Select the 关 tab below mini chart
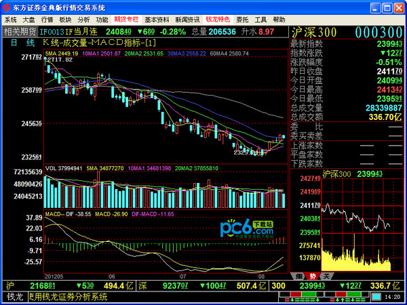This screenshot has width=407, height=305. (x=326, y=277)
